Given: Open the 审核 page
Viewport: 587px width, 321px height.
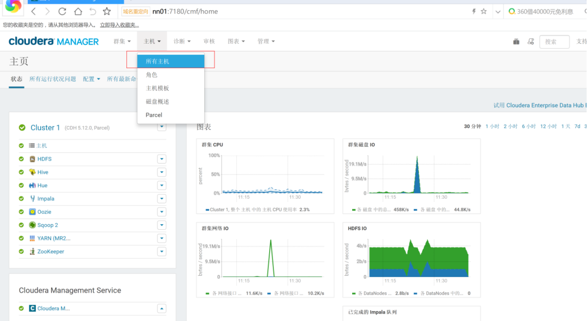Looking at the screenshot, I should coord(209,41).
